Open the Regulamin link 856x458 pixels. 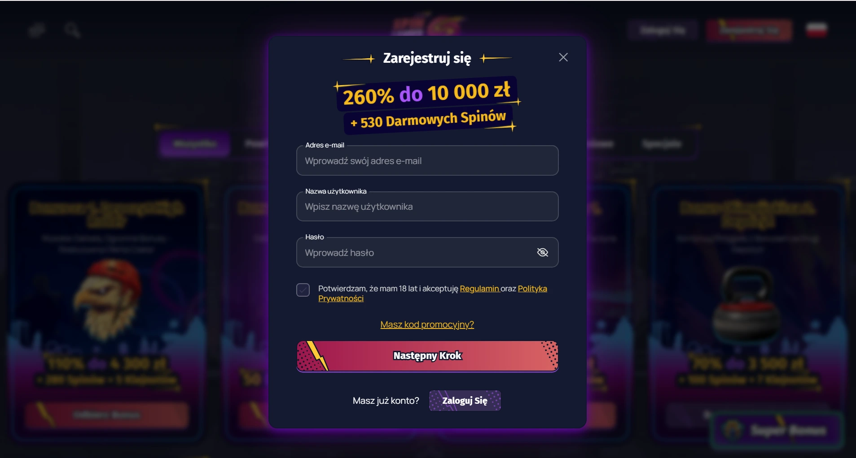tap(479, 289)
